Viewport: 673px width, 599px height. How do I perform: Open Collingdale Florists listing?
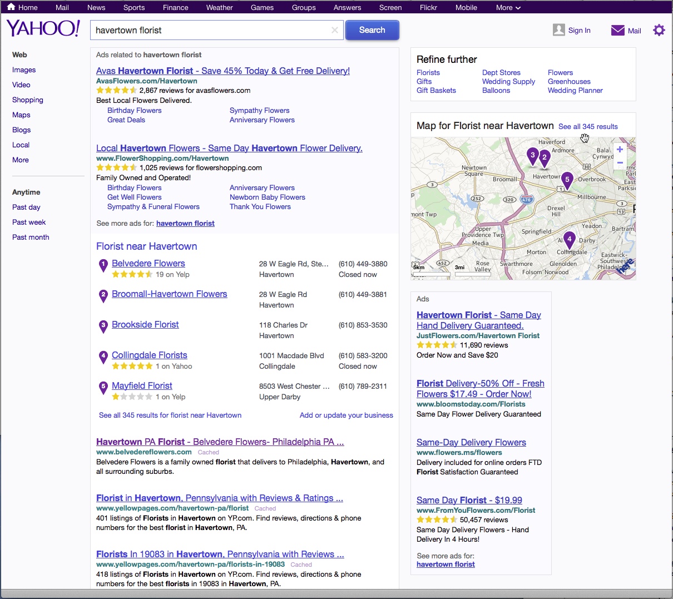(x=150, y=355)
